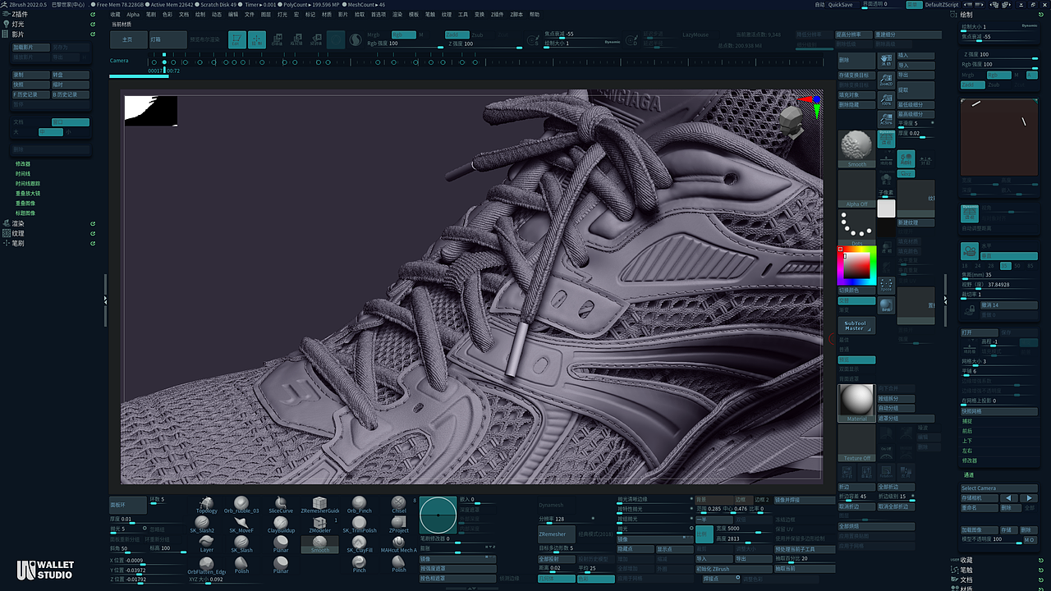The height and width of the screenshot is (591, 1051).
Task: Open the Z脚本 menu
Action: coord(516,14)
